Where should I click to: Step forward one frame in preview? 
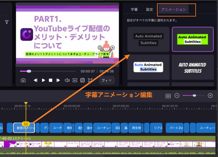click(58, 80)
